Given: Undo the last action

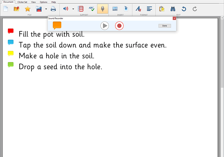Looking at the screenshot, I should point(184,9).
